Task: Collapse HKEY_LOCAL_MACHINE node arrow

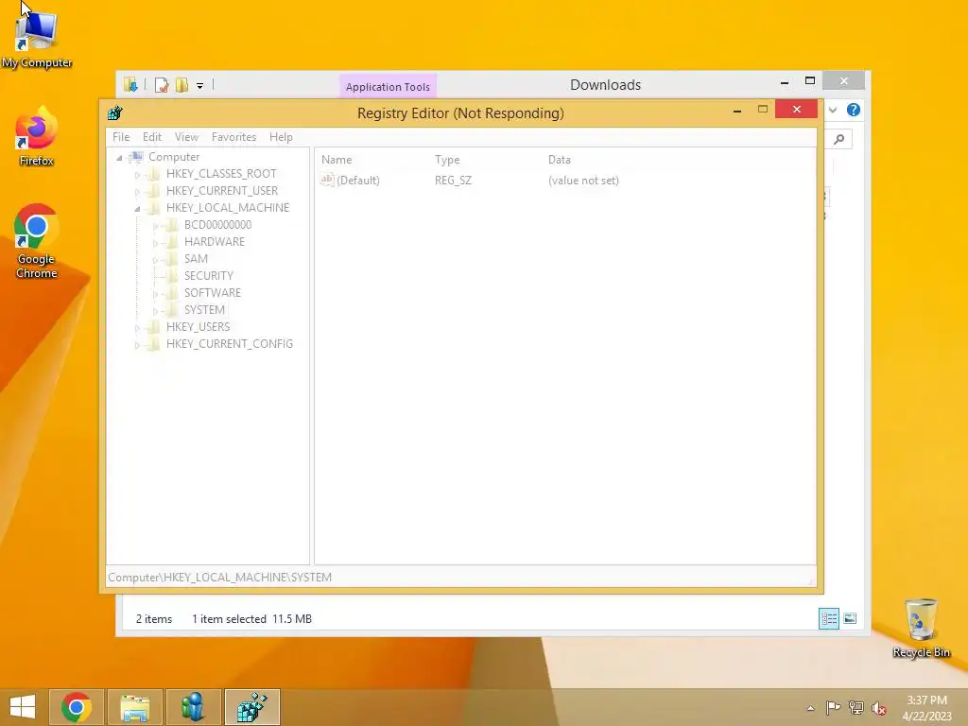Action: [138, 209]
